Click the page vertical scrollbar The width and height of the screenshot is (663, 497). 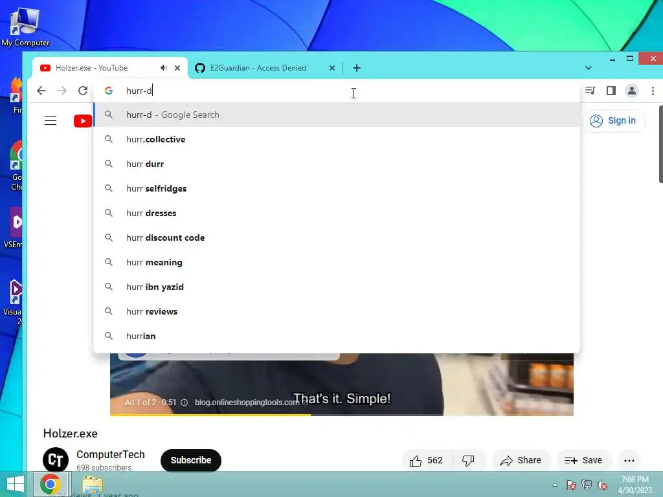coord(661,144)
